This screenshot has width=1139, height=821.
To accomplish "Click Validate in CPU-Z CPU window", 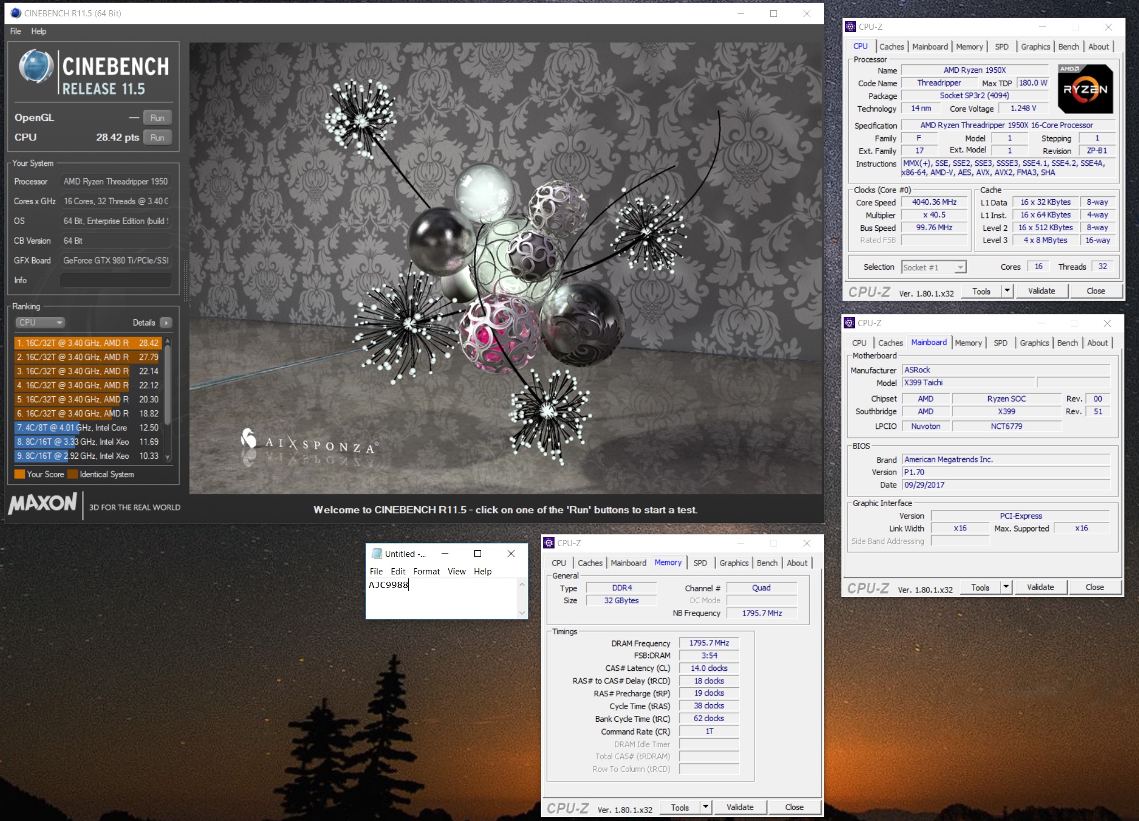I will [1041, 291].
